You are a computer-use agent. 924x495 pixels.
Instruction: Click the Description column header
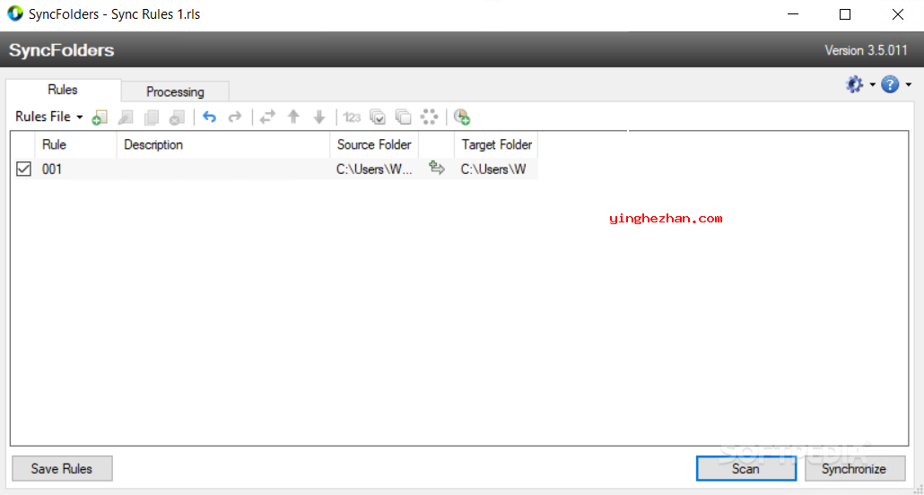(223, 144)
